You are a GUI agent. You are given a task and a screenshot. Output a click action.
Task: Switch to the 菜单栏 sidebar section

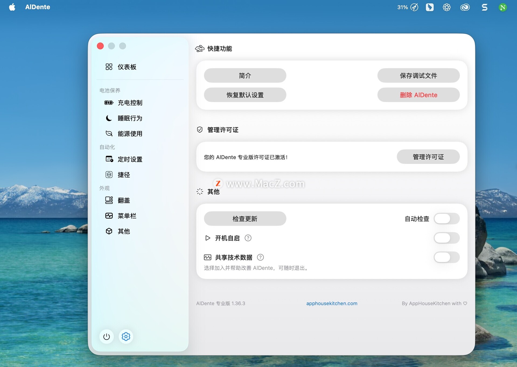[127, 216]
